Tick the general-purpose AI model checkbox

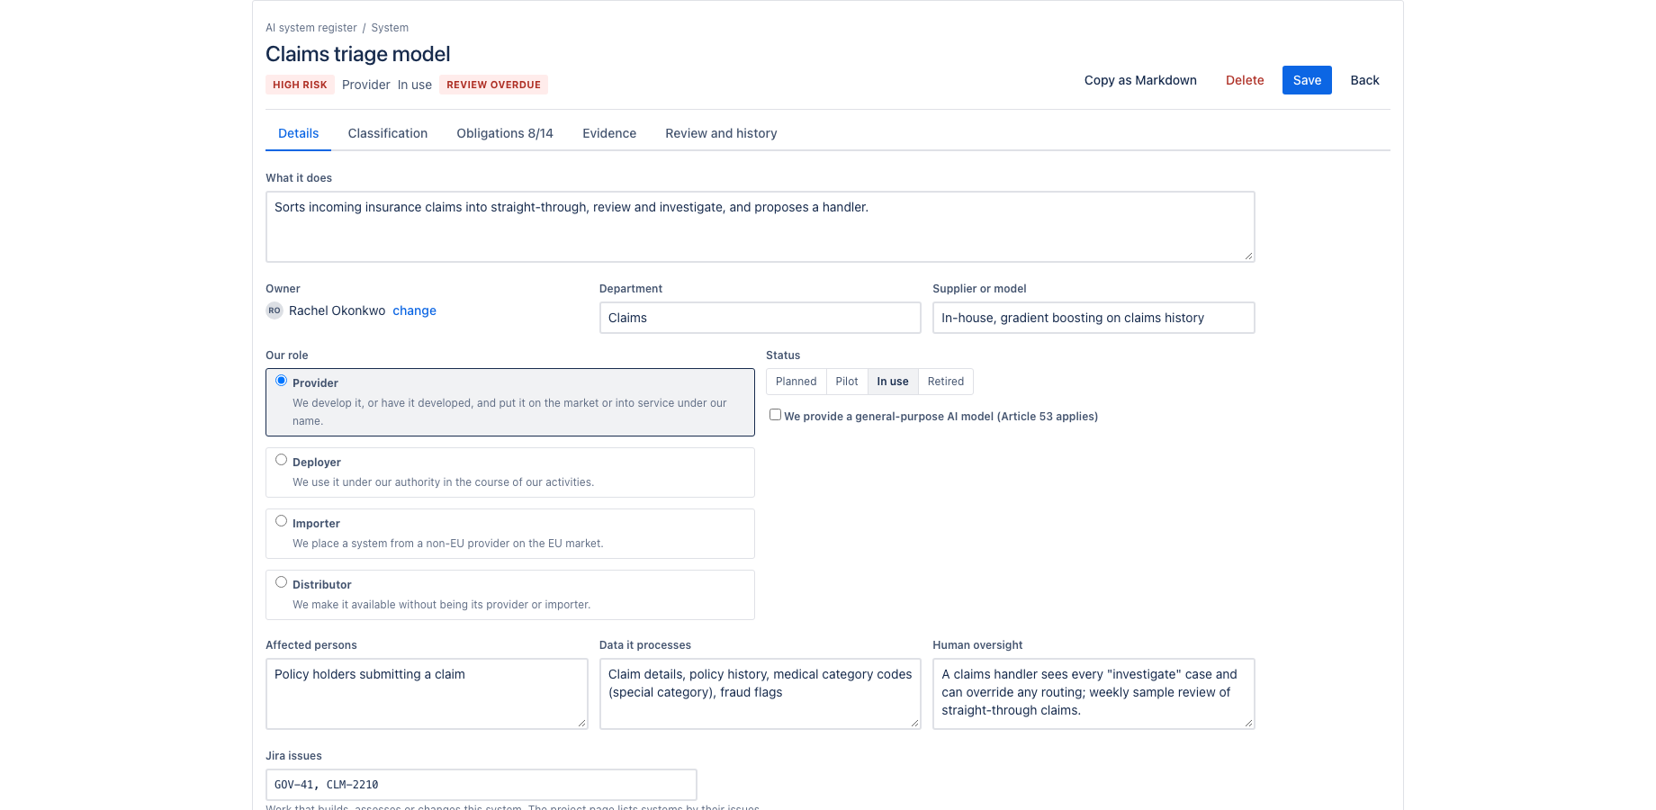775,415
